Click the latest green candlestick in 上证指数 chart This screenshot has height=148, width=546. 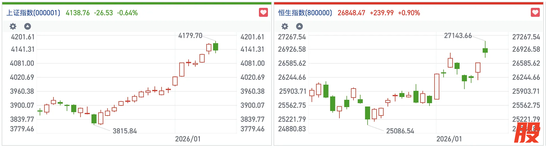tap(216, 47)
